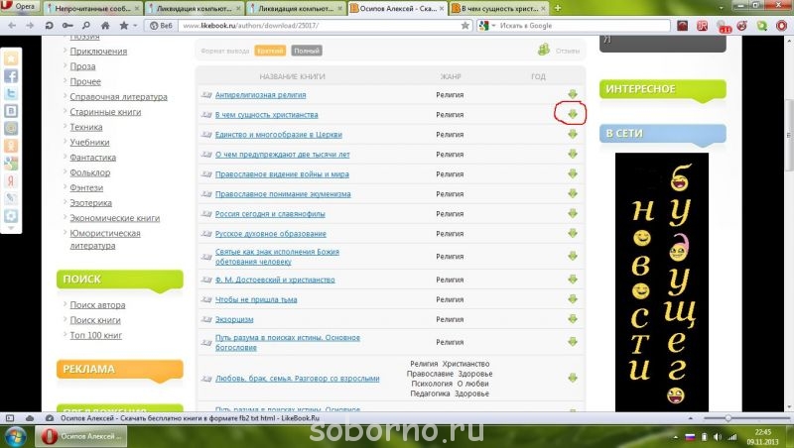Click VKontakte share icon in left sidebar
The width and height of the screenshot is (794, 448).
pyautogui.click(x=11, y=111)
